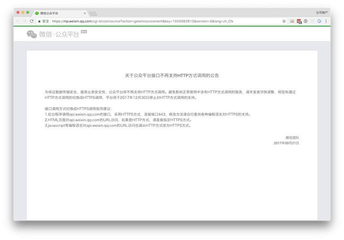Click item 2 about HTML页面 URL访问
Screen dimensions: 344x240
(x=118, y=120)
